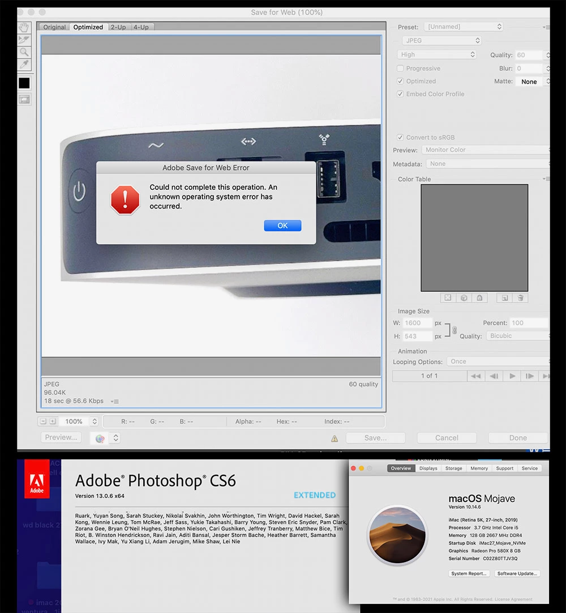566x613 pixels.
Task: Select the Slice Select tool
Action: point(24,40)
